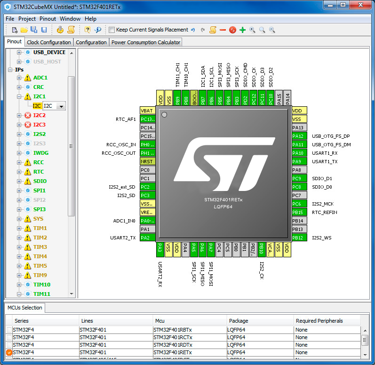375x365 pixels.
Task: Click the Open Project folder icon
Action: coord(24,30)
